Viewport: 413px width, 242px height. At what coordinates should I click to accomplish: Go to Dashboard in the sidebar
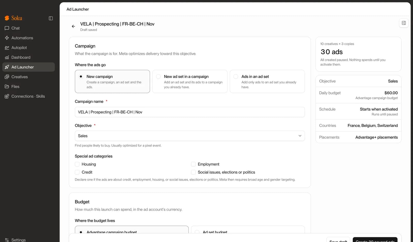tap(28, 58)
